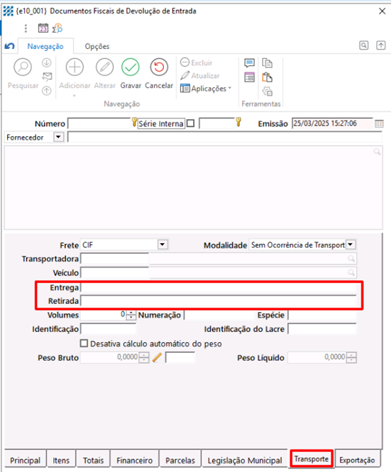Open the Aplicações menu button

pyautogui.click(x=206, y=89)
